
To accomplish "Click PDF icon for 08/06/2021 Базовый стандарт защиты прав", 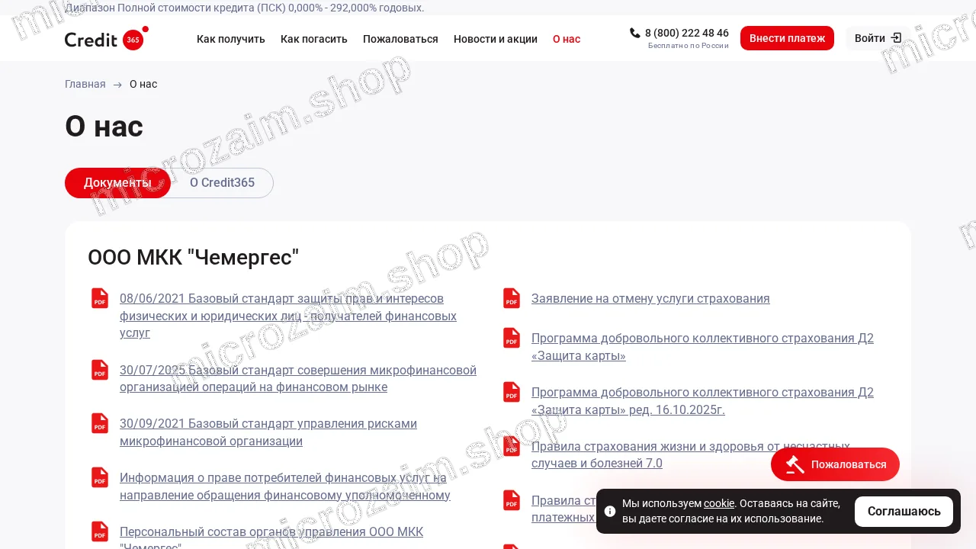I will point(100,298).
